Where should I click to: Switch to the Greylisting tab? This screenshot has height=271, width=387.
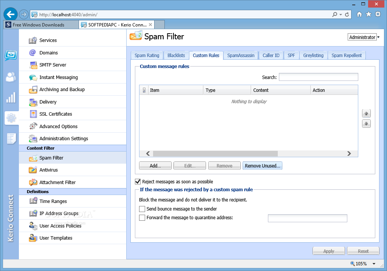click(313, 56)
